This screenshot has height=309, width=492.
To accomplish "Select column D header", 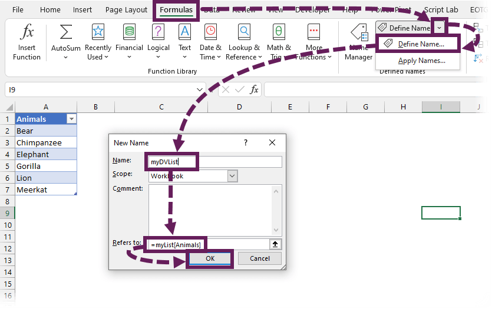I will pyautogui.click(x=239, y=107).
